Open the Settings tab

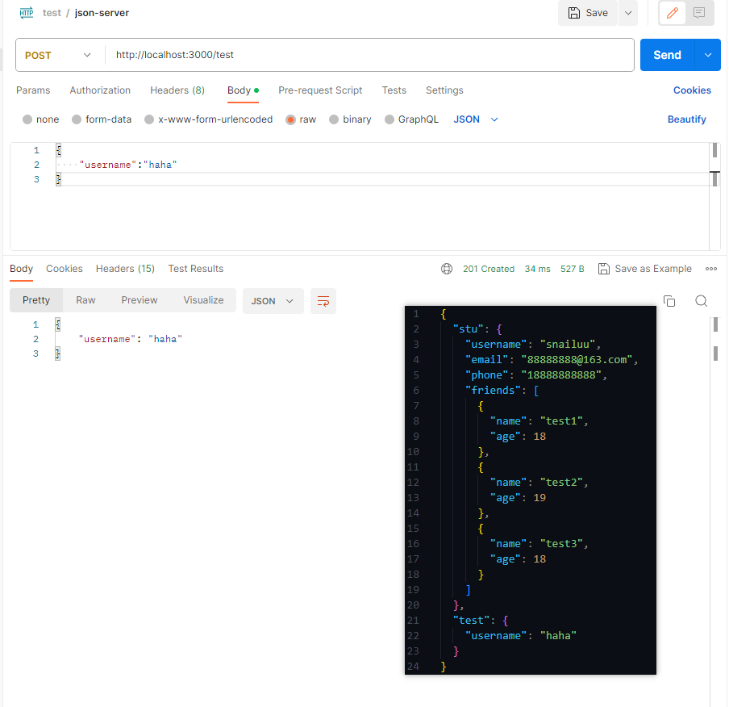(444, 90)
